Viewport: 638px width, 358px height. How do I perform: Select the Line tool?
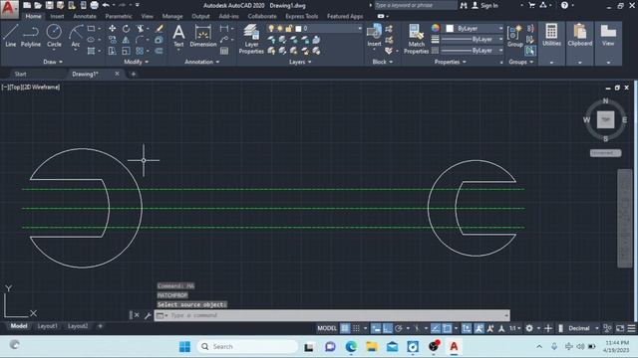[11, 36]
